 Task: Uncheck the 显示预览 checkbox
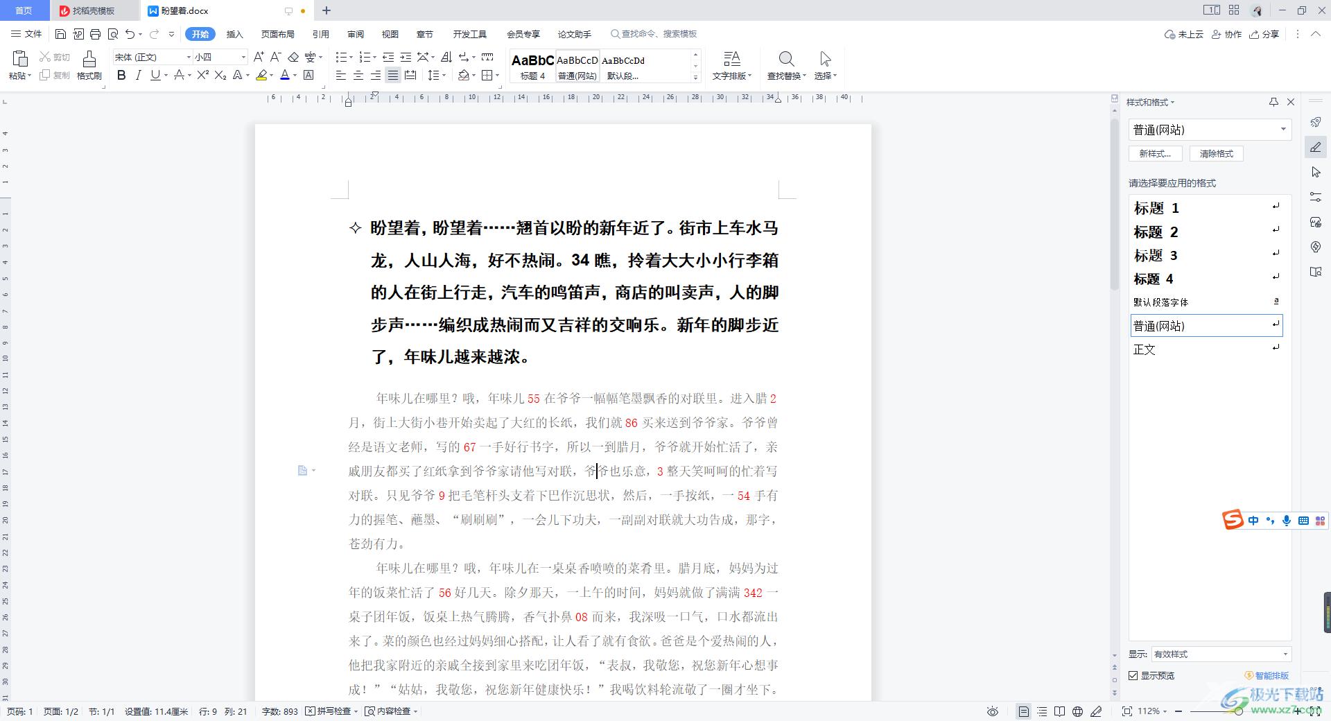point(1133,675)
